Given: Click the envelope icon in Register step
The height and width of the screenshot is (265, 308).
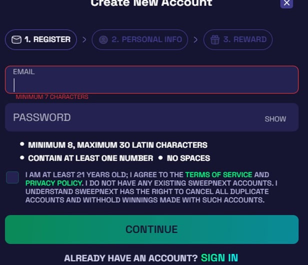Looking at the screenshot, I should 16,39.
